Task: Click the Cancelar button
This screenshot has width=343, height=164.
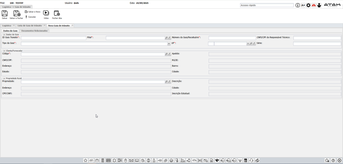Action: [x=30, y=17]
